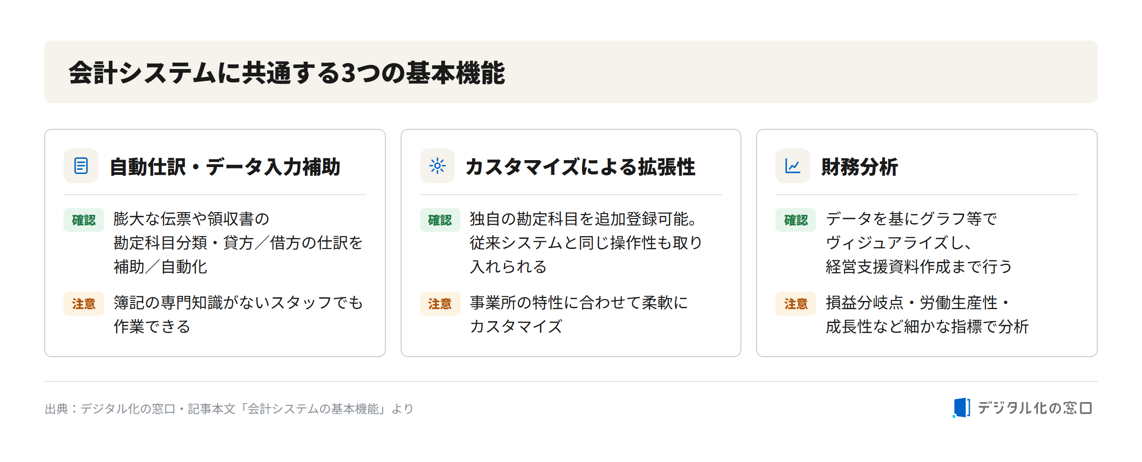Image resolution: width=1142 pixels, height=462 pixels.
Task: Click the gear icon beside カスタマイズによる拡張性
Action: [437, 166]
